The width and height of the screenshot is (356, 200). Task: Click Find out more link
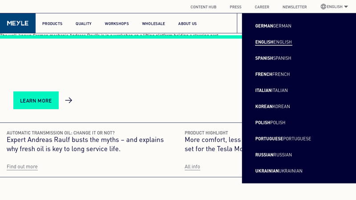[22, 166]
